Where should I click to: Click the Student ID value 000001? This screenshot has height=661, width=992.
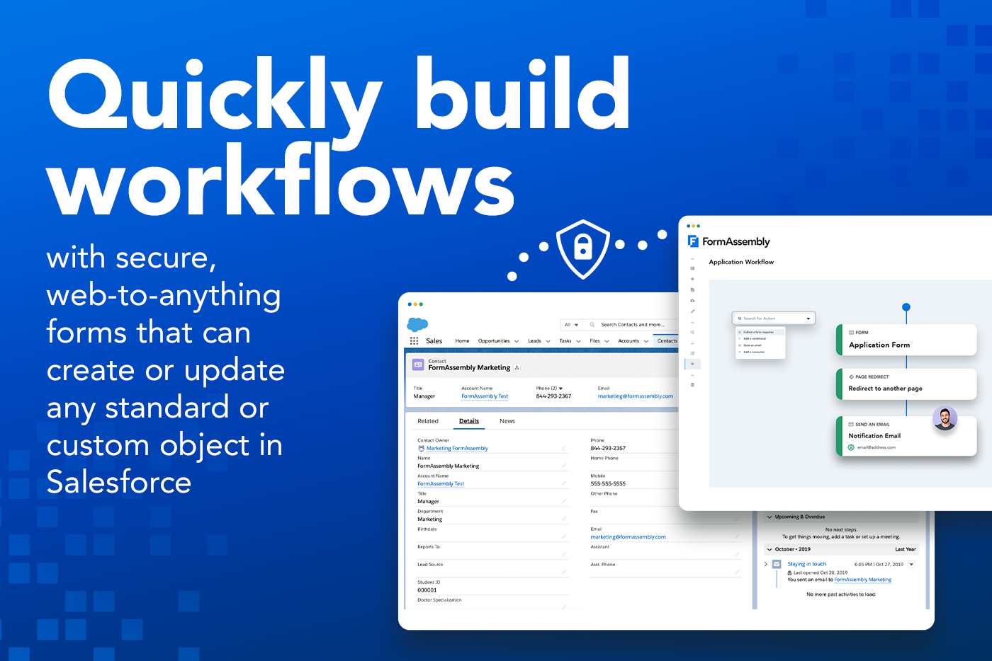tap(427, 590)
